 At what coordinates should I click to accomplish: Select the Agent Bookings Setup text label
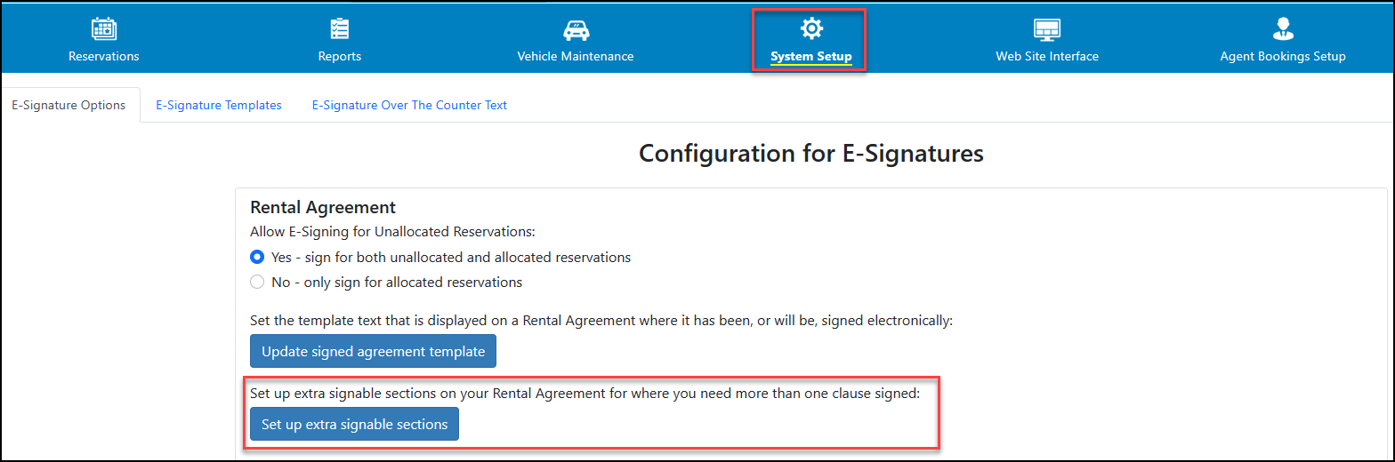(x=1283, y=56)
